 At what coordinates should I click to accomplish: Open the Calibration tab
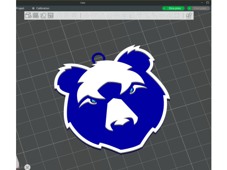pos(41,8)
